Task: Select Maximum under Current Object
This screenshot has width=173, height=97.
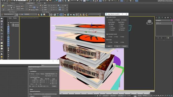Action: (x=109, y=30)
